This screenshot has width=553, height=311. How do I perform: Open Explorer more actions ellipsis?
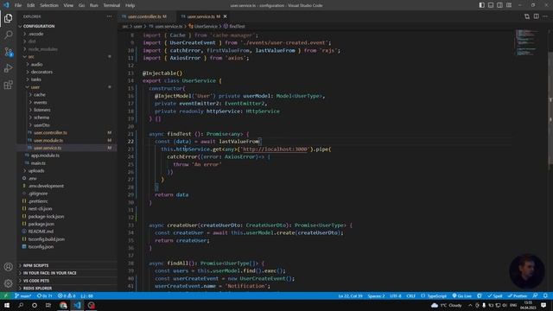[x=110, y=16]
